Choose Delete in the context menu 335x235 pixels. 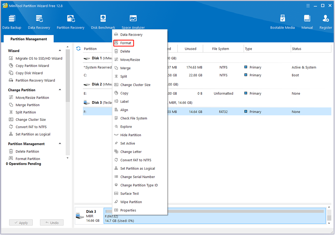coord(140,51)
